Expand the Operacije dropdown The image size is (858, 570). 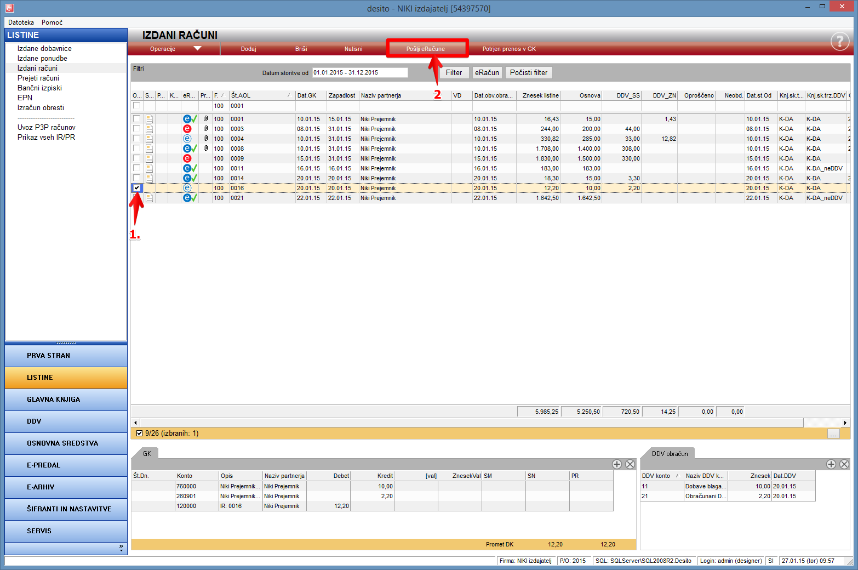[x=197, y=49]
